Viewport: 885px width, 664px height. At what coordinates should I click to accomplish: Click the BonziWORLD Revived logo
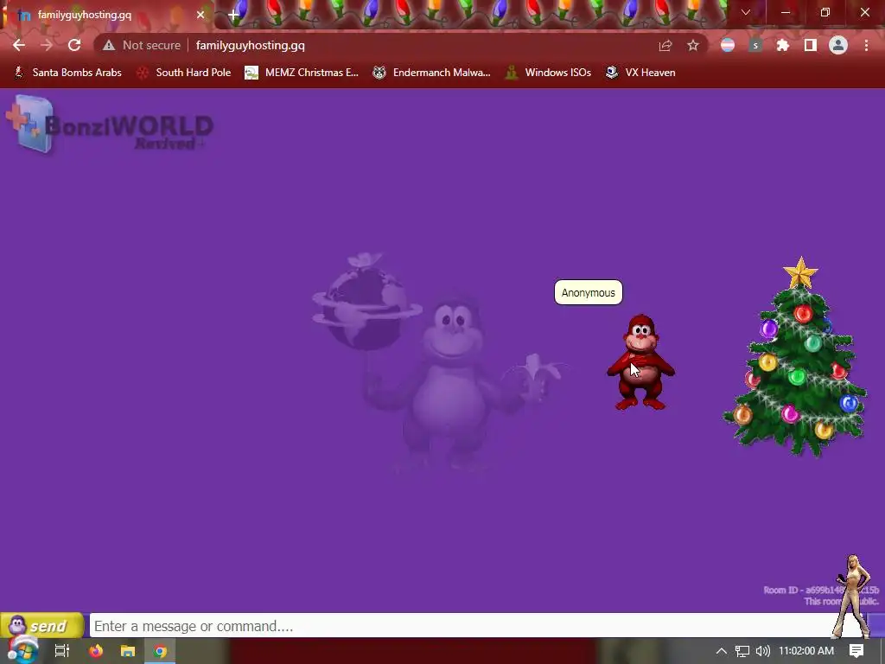point(110,125)
